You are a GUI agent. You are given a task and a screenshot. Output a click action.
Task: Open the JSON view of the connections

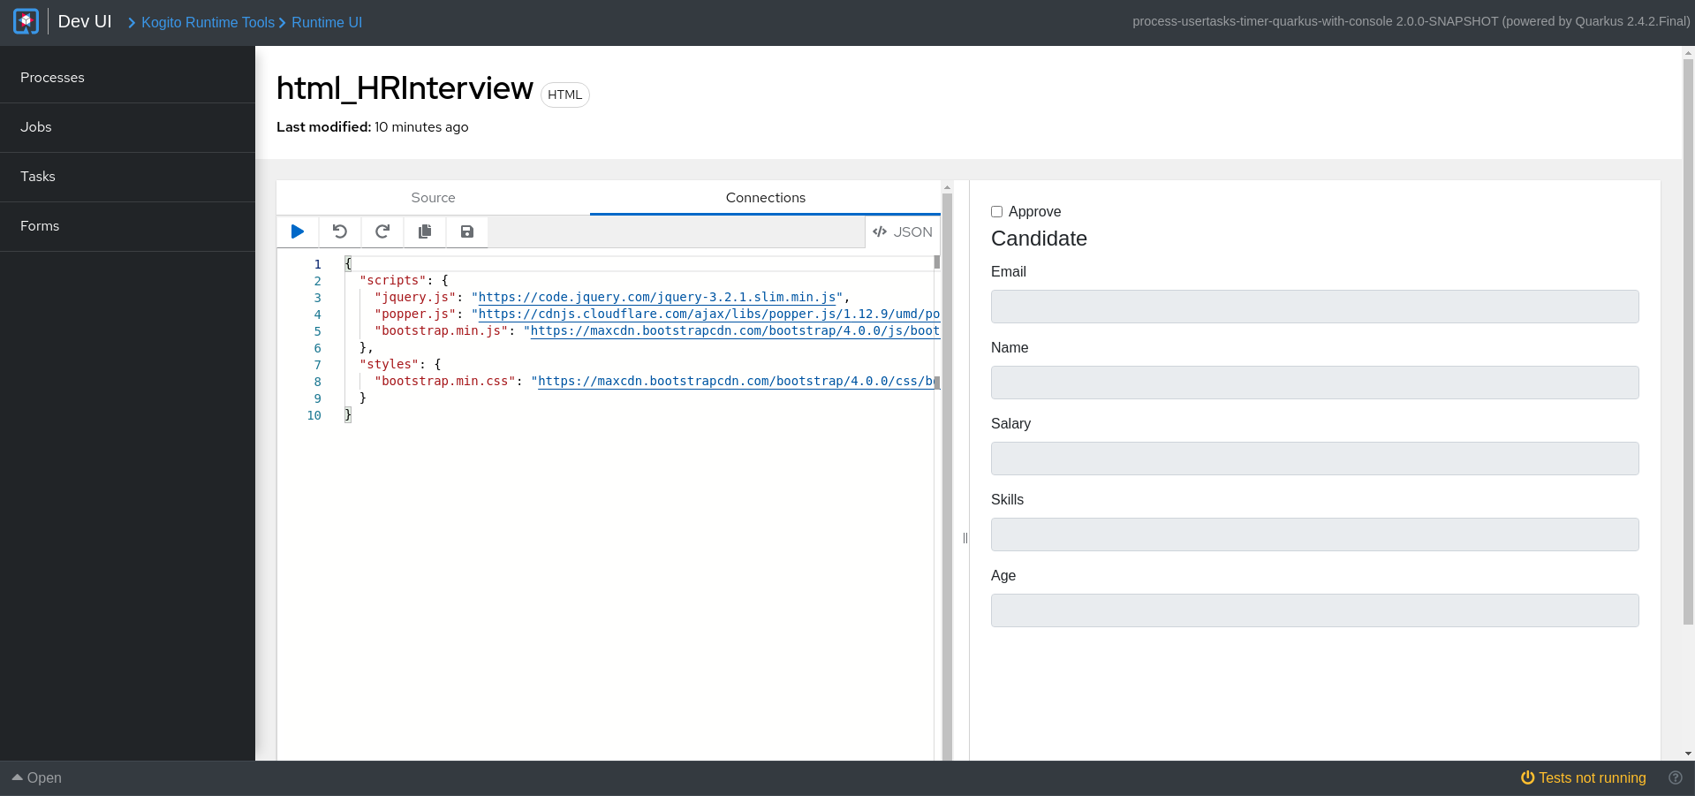click(902, 231)
